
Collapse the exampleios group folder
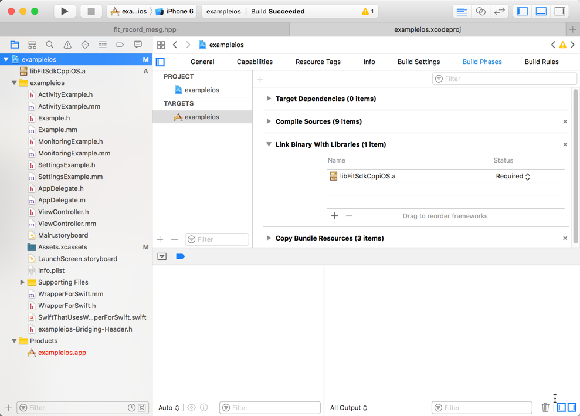[x=14, y=83]
